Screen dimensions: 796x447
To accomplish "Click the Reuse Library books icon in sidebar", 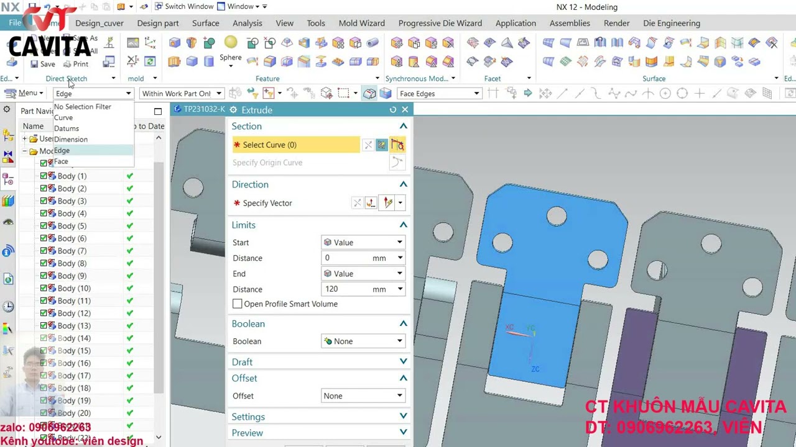I will 8,201.
